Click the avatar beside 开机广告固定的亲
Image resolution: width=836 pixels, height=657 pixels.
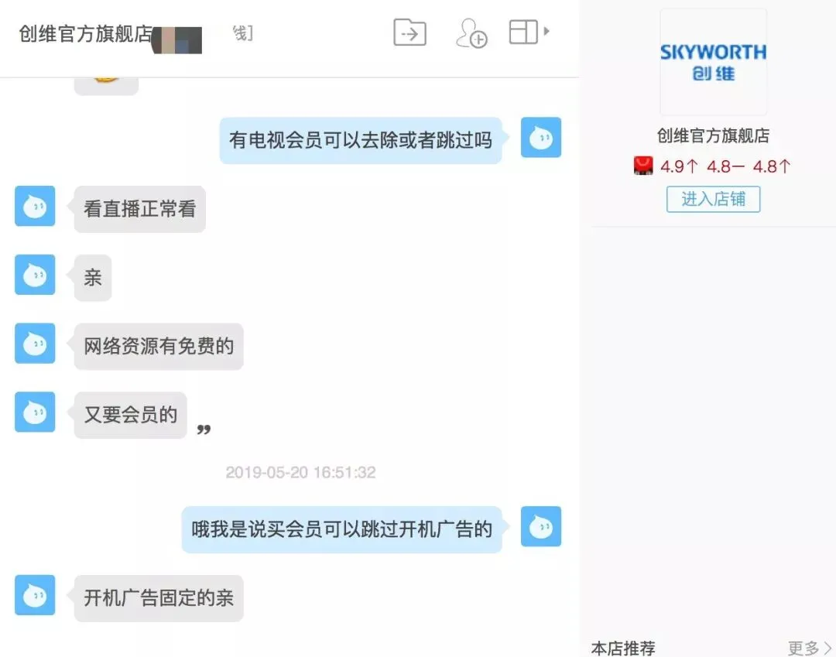(x=35, y=595)
